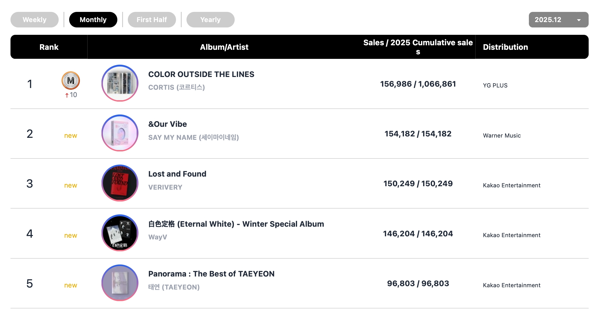Switch to the First Half chart tab
Viewport: 600px width, 313px height.
click(x=152, y=20)
